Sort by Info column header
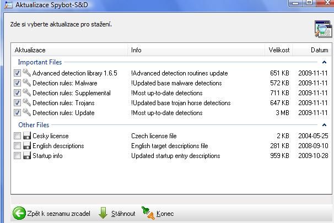The image size is (334, 223). [196, 50]
